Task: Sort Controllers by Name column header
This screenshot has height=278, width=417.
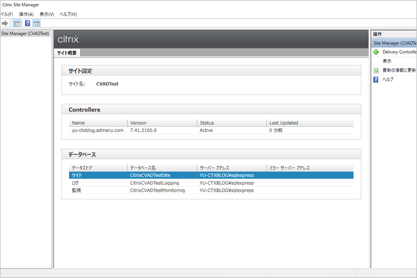Action: point(98,123)
